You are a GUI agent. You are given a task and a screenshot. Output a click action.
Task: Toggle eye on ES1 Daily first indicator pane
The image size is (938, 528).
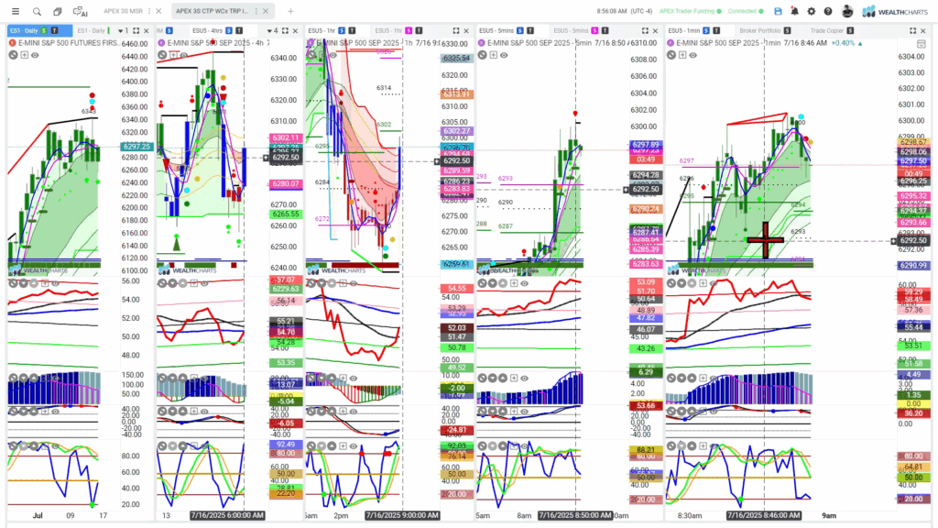(x=56, y=283)
